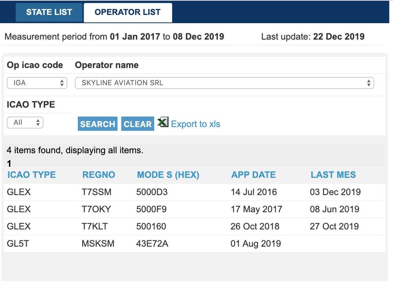Viewport: 393px width, 284px height.
Task: Select registration MSKSM cell
Action: pos(98,244)
